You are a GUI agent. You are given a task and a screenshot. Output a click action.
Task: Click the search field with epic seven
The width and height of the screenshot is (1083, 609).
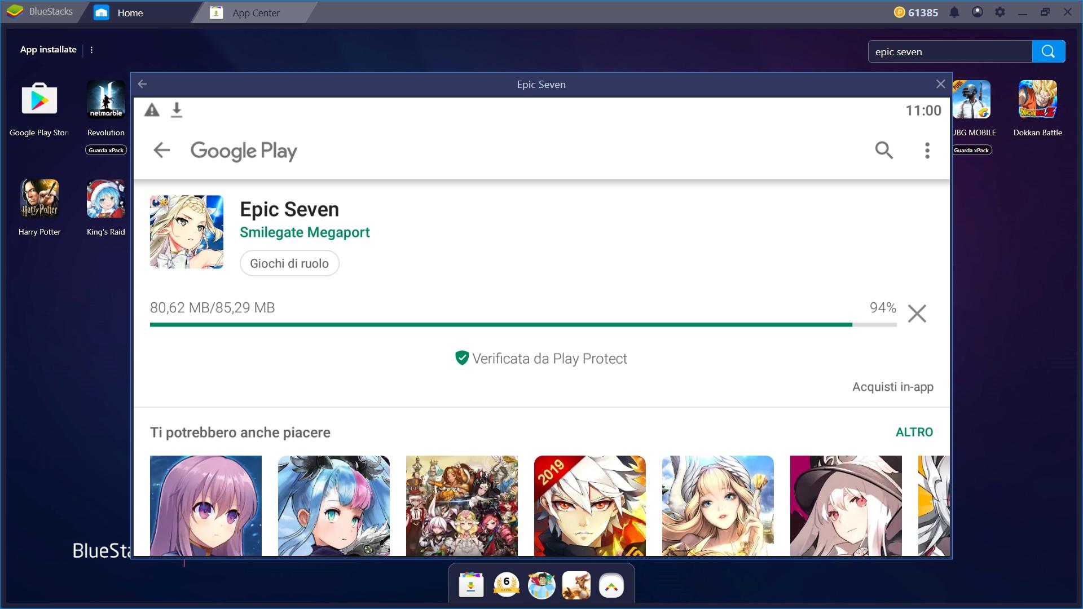point(950,51)
